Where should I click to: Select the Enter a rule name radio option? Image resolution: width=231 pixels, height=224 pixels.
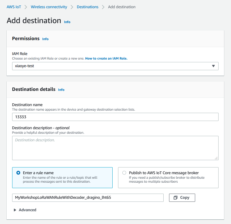coord(62,177)
